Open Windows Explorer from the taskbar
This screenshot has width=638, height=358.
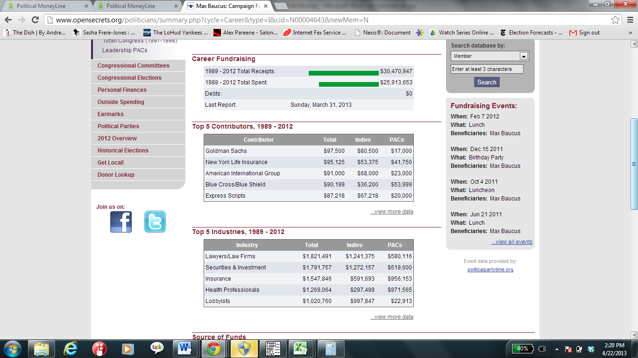point(42,349)
